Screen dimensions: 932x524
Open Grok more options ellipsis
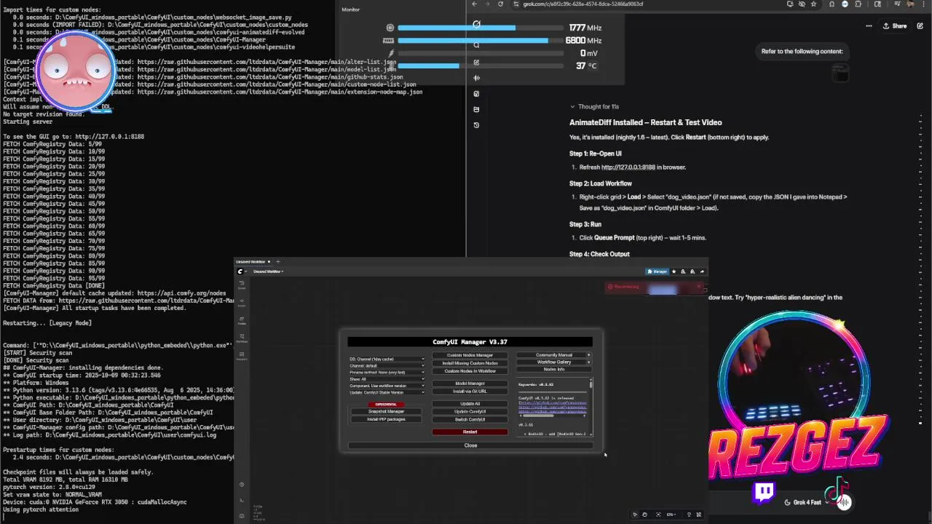(x=869, y=25)
